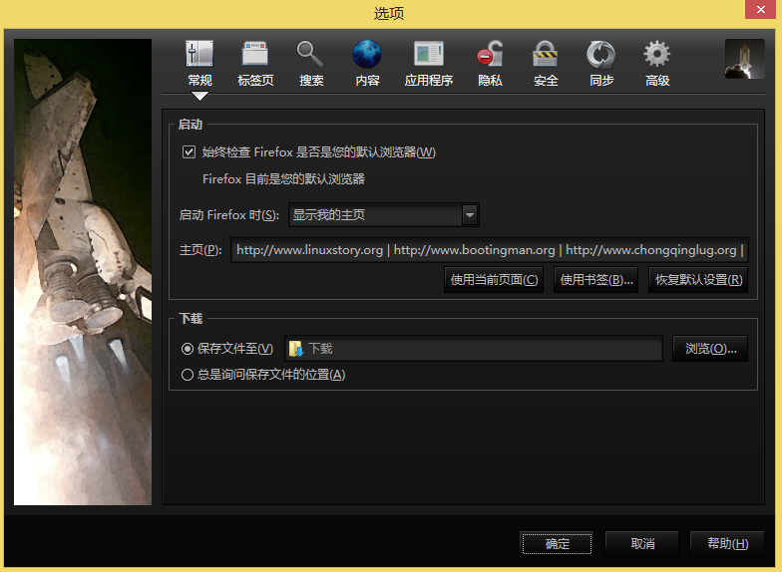Select the 保存文件至 radio button
This screenshot has width=782, height=572.
(188, 349)
